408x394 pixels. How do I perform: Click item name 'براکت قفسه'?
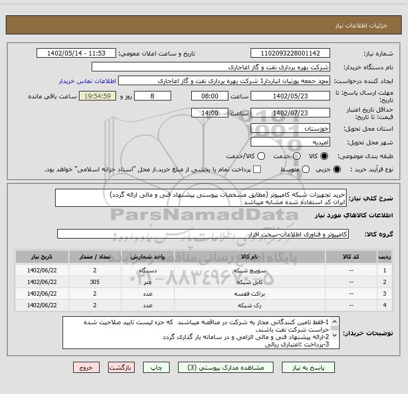250,294
